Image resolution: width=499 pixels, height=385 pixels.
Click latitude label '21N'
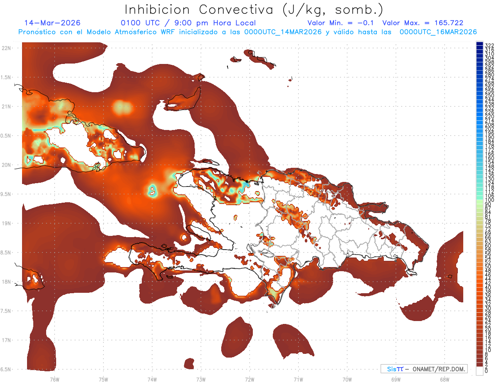coord(7,106)
